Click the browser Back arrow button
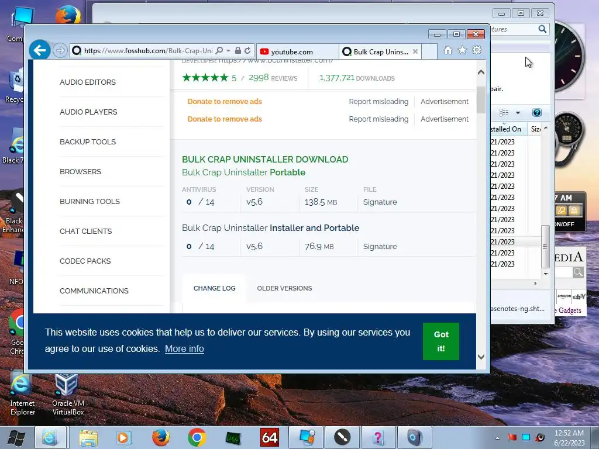 40,50
